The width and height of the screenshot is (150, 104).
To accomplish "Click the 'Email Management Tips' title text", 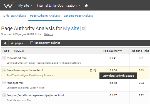I will click(x=19, y=100).
